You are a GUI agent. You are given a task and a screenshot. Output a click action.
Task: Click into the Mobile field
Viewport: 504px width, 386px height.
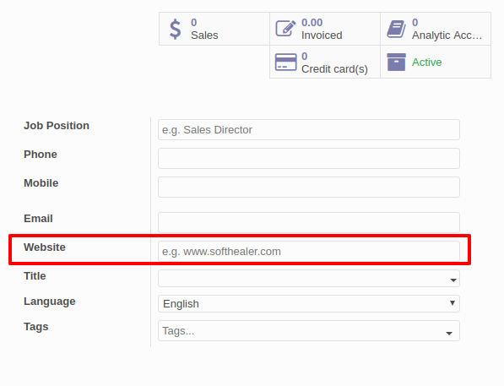click(309, 187)
